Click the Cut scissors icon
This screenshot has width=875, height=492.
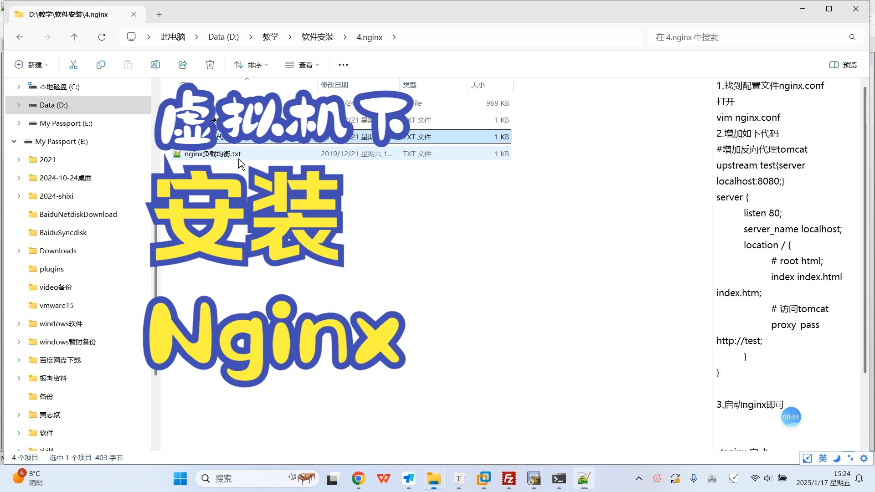73,65
